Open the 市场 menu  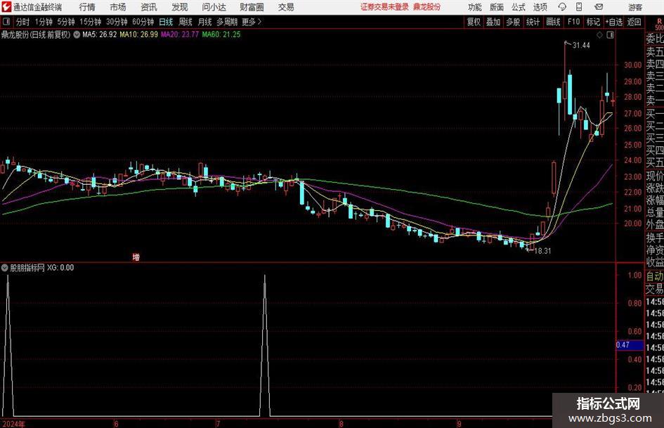[x=118, y=7]
